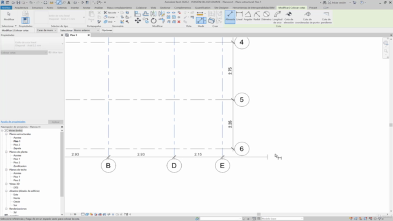Image resolution: width=393 pixels, height=221 pixels.
Task: Click the aligned dimension icon in quick access toolbar
Action: point(59,2)
